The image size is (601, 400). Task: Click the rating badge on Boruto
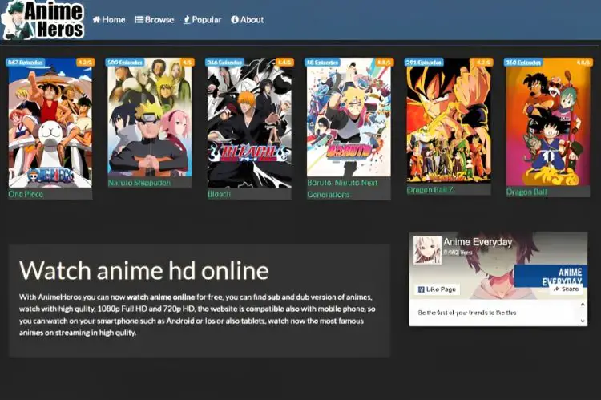click(x=384, y=63)
